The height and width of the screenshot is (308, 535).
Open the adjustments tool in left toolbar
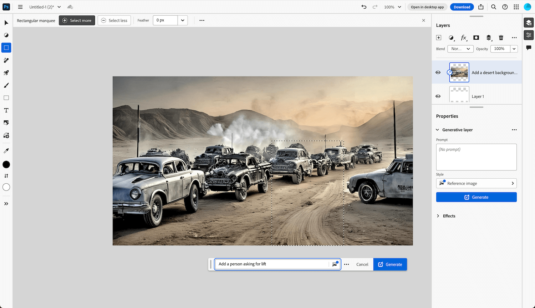click(6, 35)
